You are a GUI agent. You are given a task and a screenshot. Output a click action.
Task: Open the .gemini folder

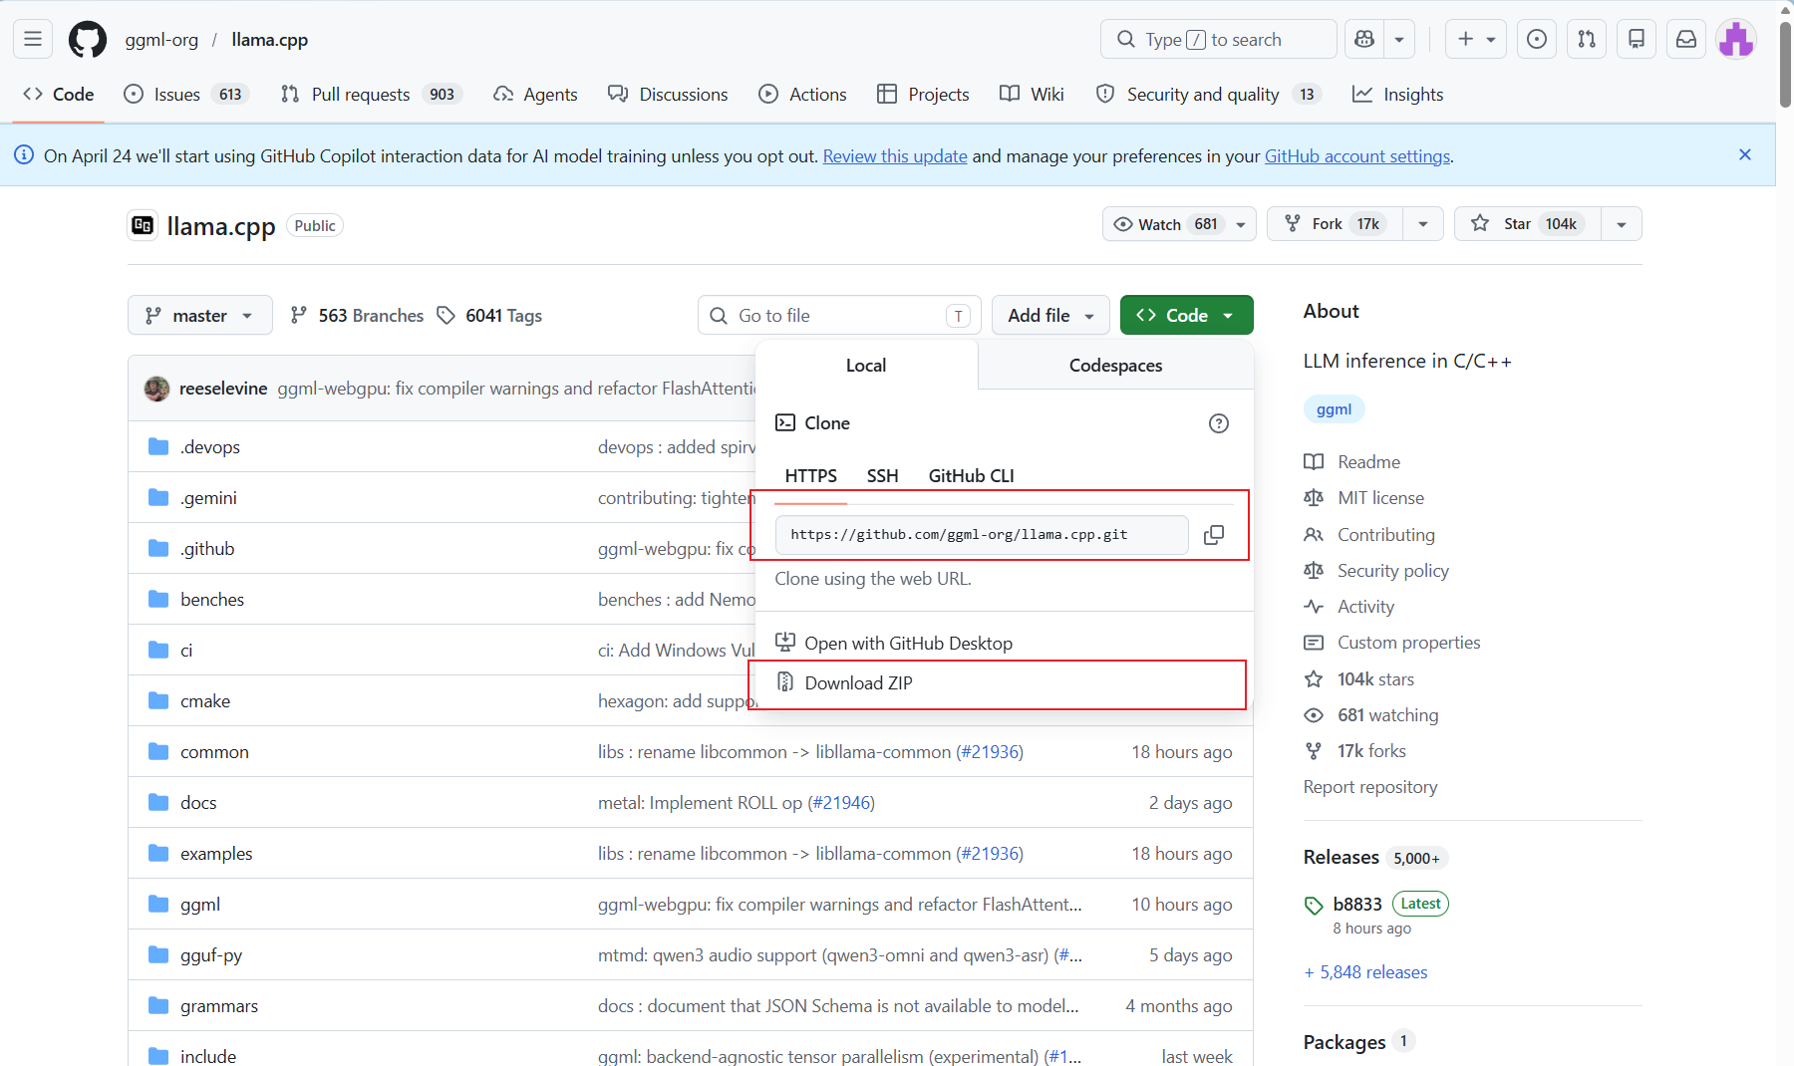click(208, 498)
